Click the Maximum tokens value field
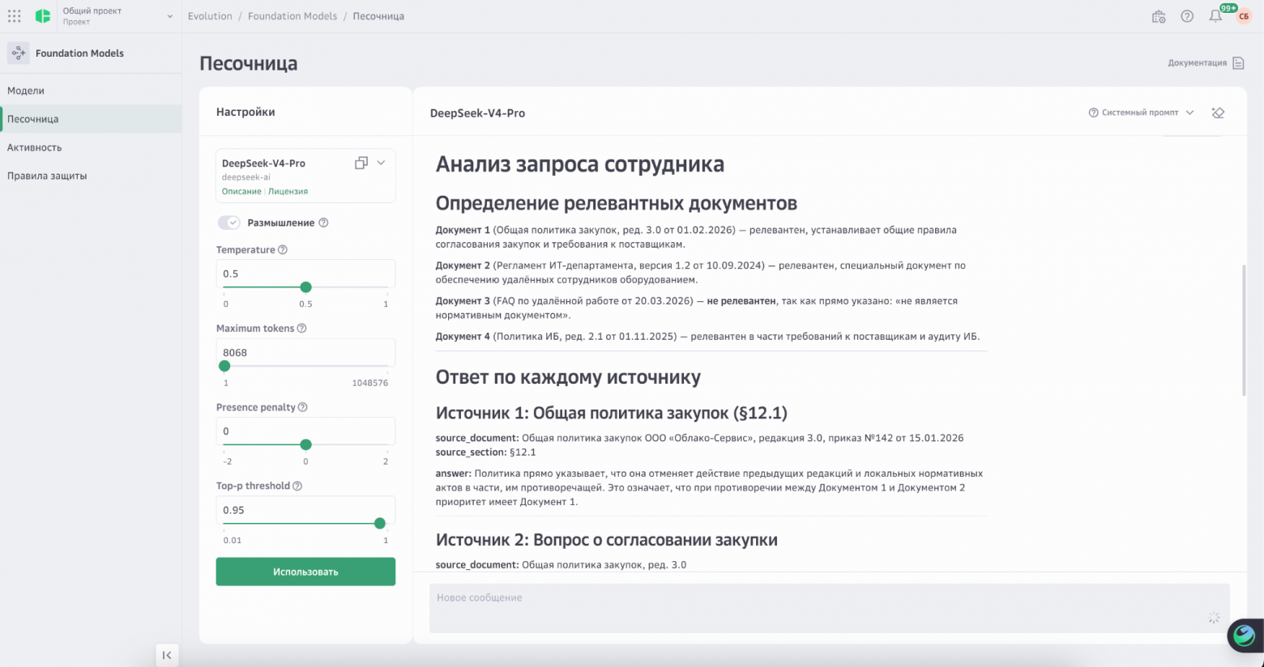This screenshot has width=1264, height=667. click(305, 352)
